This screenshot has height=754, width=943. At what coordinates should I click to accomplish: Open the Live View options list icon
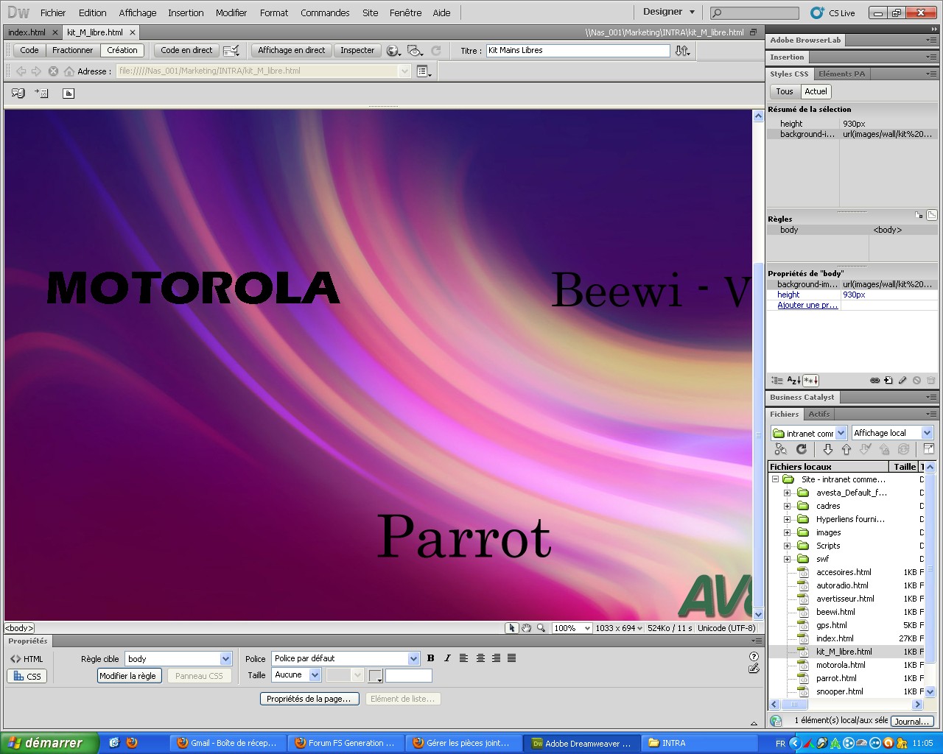click(x=424, y=71)
